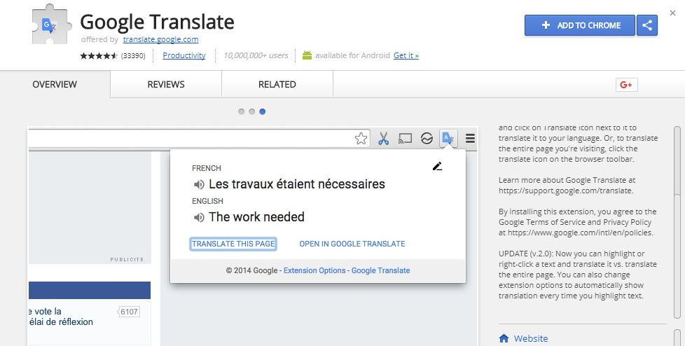Click the description panel scrollbar
The width and height of the screenshot is (685, 346).
pos(678,223)
